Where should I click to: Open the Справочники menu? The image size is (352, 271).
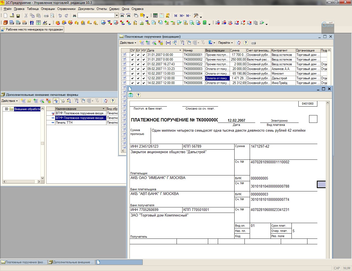pos(66,9)
